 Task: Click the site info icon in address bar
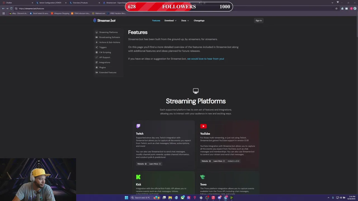[16, 8]
